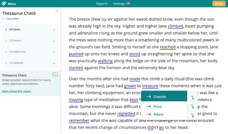Expand the 59 Verbs dropdown arrow

[x=54, y=30]
